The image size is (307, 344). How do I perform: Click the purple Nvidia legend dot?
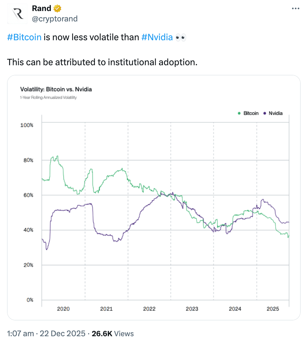click(x=265, y=113)
